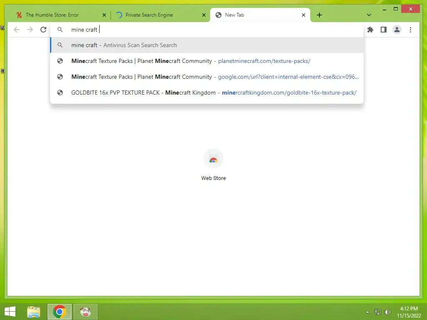Open the Windows Start button

pos(10,311)
